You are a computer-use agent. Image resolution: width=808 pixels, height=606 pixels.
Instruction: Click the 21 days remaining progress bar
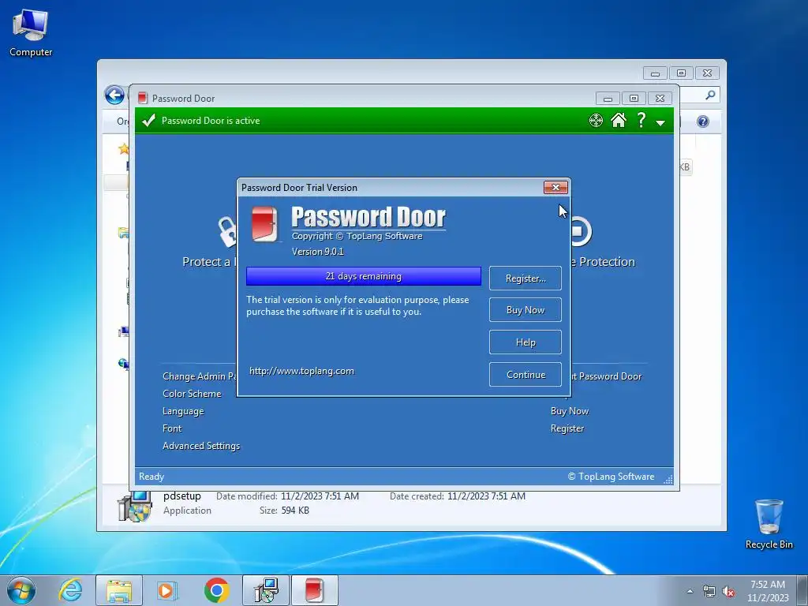coord(363,276)
